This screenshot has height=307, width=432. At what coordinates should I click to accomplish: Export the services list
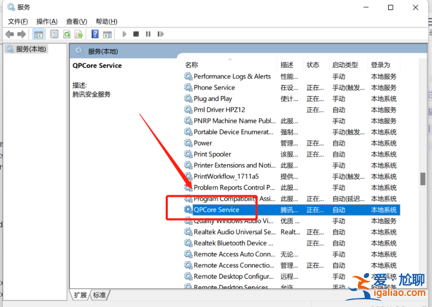(x=79, y=33)
